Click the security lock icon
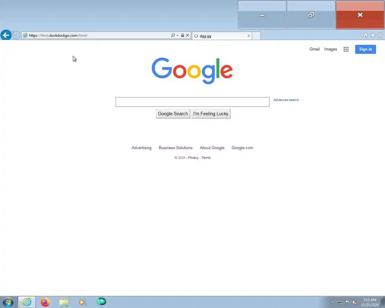The width and height of the screenshot is (385, 308). [x=182, y=35]
